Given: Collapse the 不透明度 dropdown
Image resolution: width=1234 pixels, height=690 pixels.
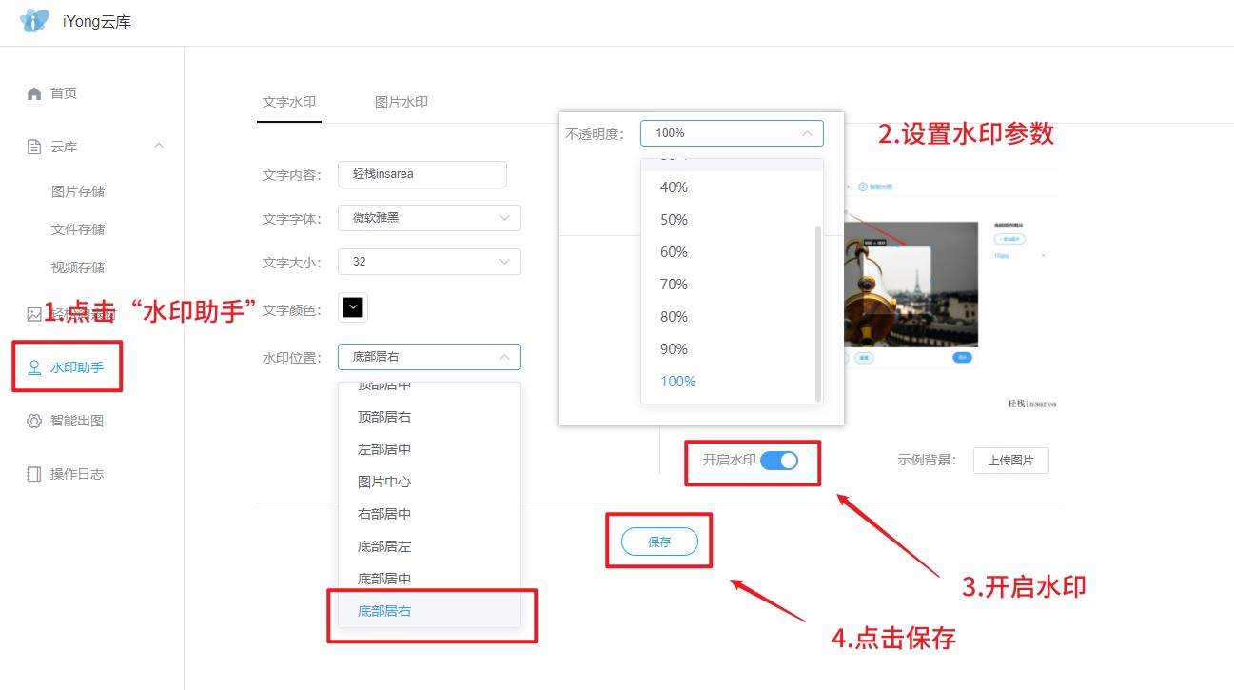Looking at the screenshot, I should pyautogui.click(x=732, y=133).
